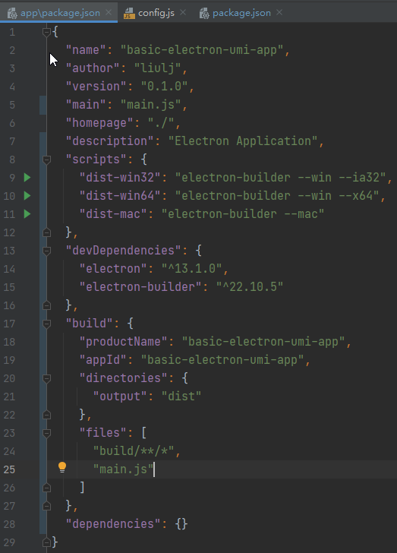Click the config.js JS file icon
Image resolution: width=397 pixels, height=553 pixels.
[129, 14]
